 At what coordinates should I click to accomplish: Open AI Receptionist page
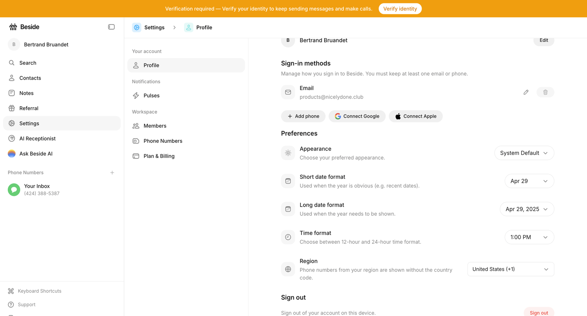[62, 139]
